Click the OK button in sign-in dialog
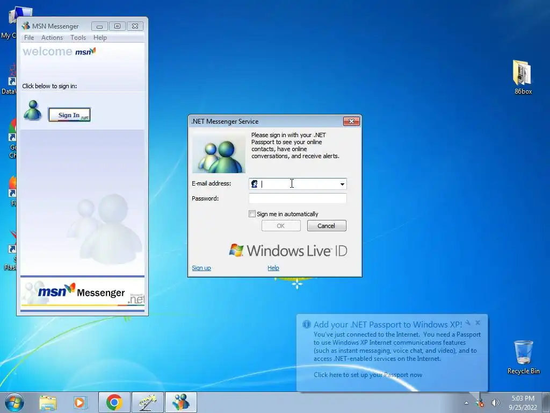The image size is (550, 413). (281, 226)
